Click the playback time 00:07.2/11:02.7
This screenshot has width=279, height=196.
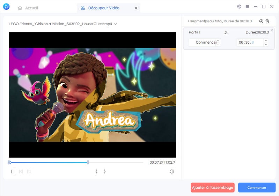[162, 162]
